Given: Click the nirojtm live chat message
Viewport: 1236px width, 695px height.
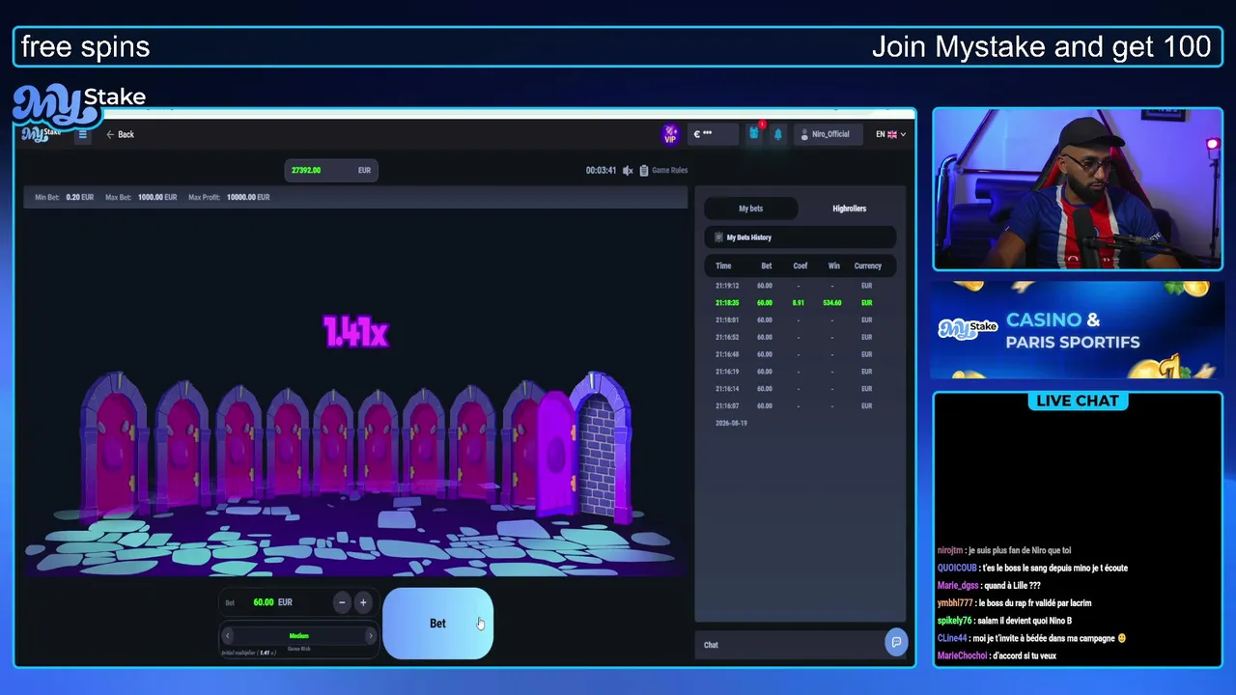Looking at the screenshot, I should (x=1004, y=550).
